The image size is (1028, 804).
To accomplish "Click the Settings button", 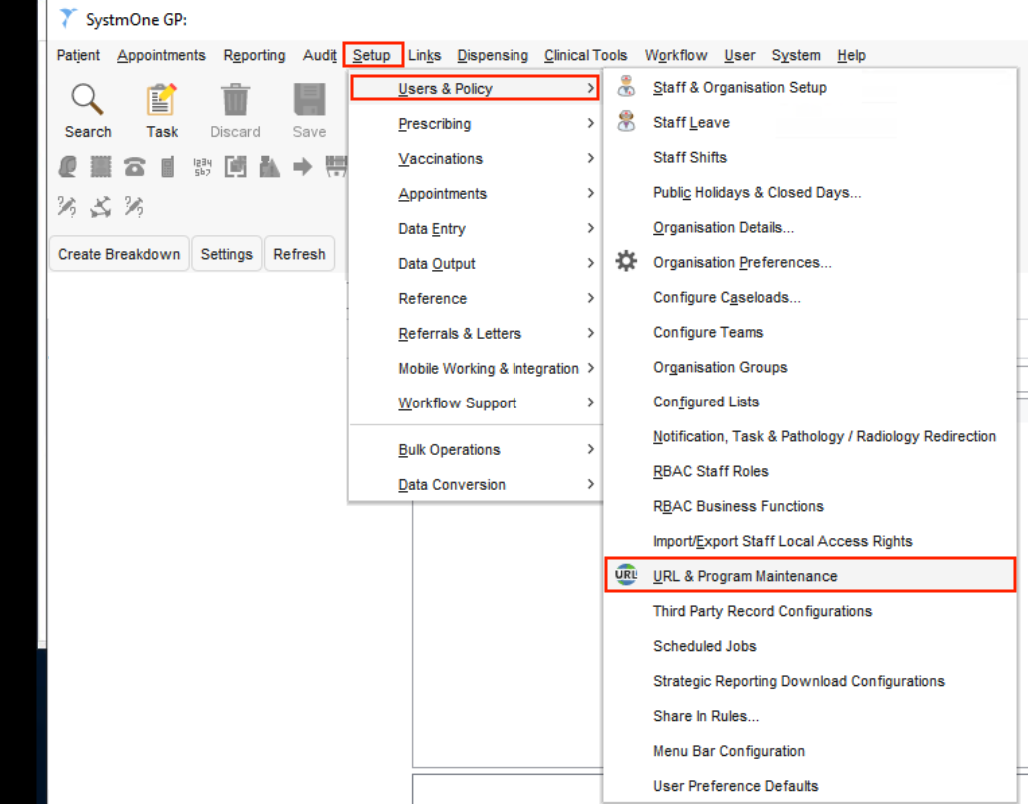I will (x=226, y=254).
